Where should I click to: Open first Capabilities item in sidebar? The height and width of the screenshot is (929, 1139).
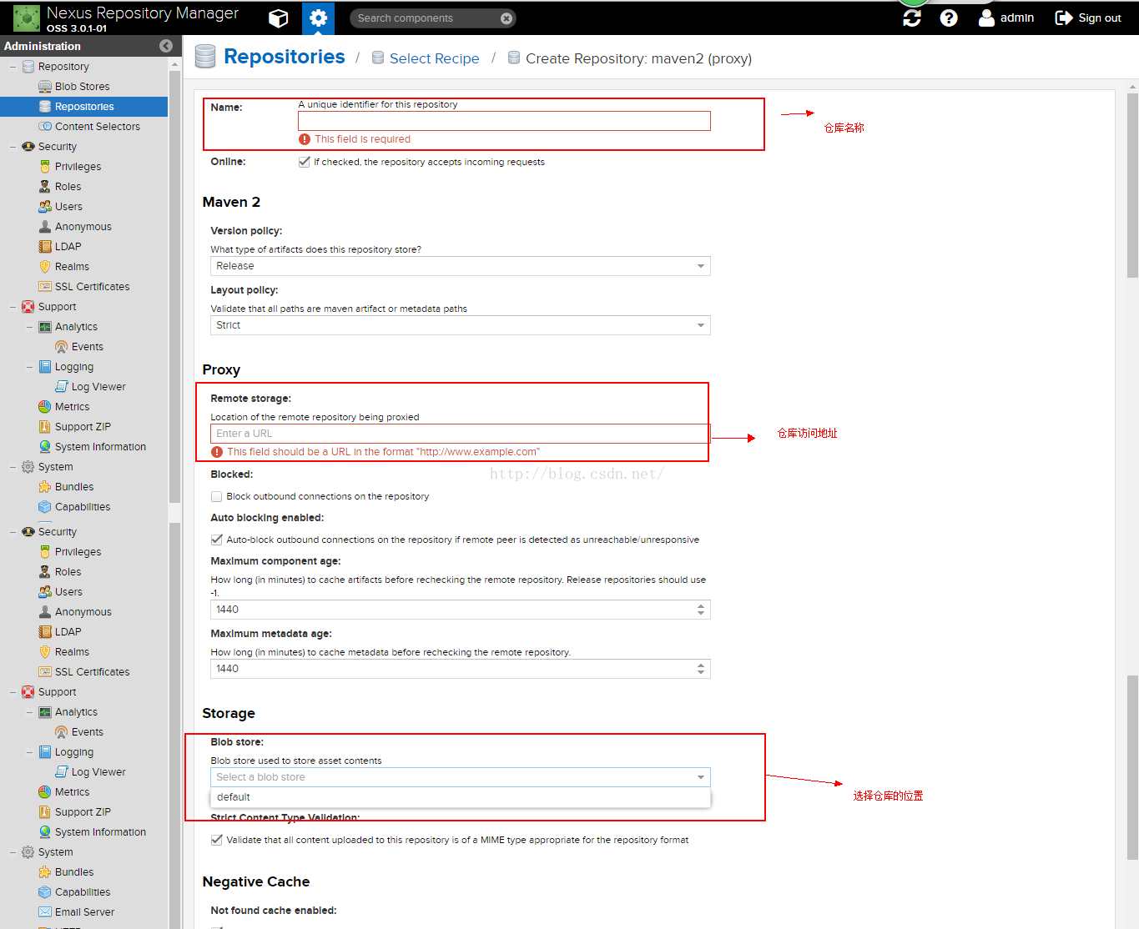[83, 507]
